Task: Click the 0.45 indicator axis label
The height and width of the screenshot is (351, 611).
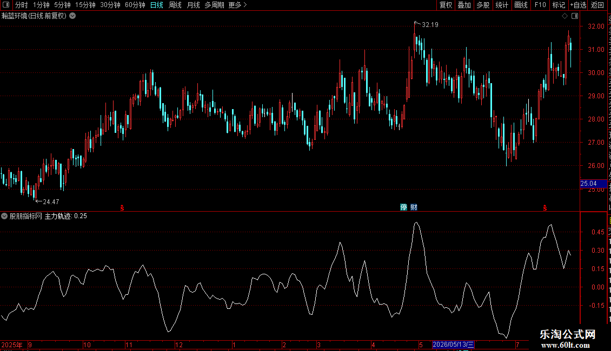Action: coord(597,232)
